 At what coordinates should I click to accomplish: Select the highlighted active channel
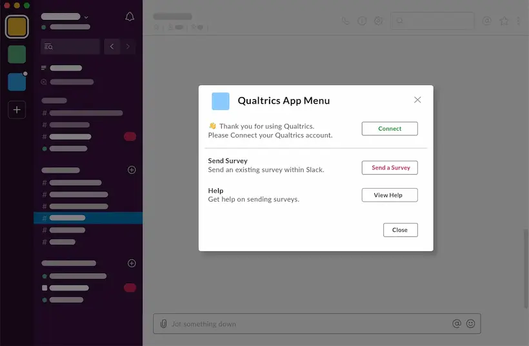88,218
